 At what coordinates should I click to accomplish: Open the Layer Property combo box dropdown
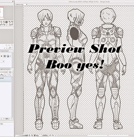click(x=3, y=61)
